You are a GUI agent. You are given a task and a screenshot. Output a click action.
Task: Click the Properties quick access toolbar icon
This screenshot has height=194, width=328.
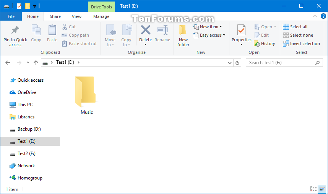click(x=19, y=6)
